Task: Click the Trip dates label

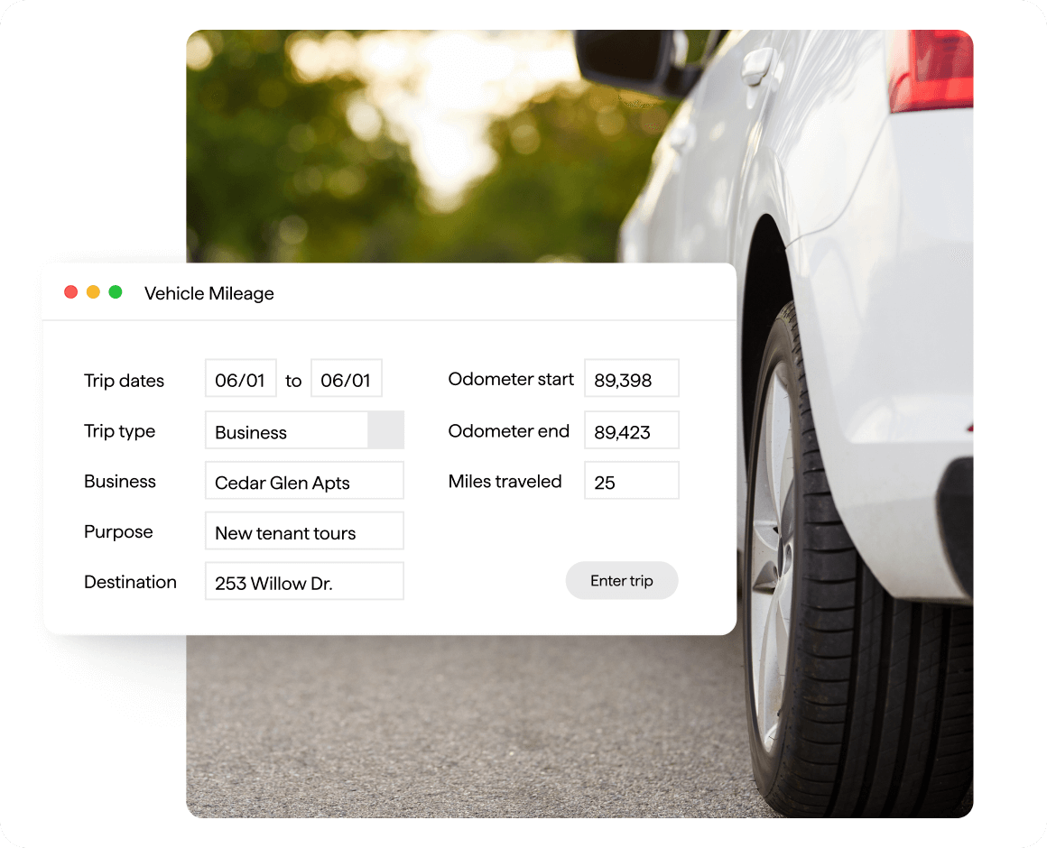Action: (124, 381)
